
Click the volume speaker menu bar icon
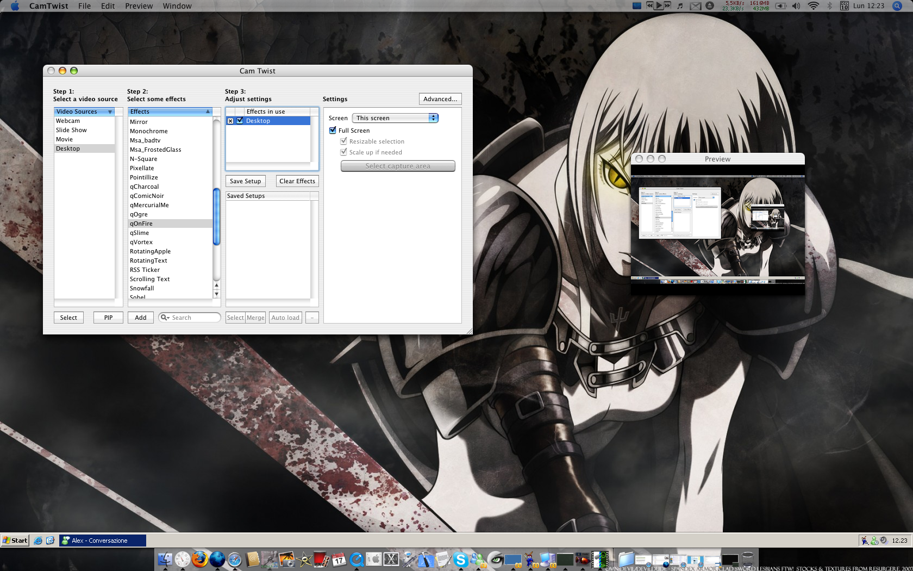coord(796,6)
